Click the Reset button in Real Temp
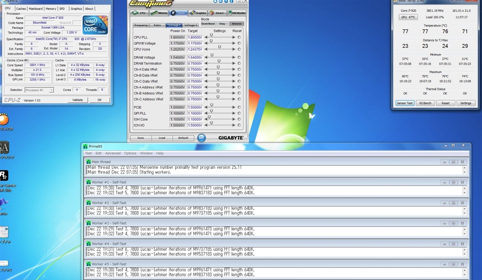This screenshot has width=482, height=280. [x=445, y=103]
